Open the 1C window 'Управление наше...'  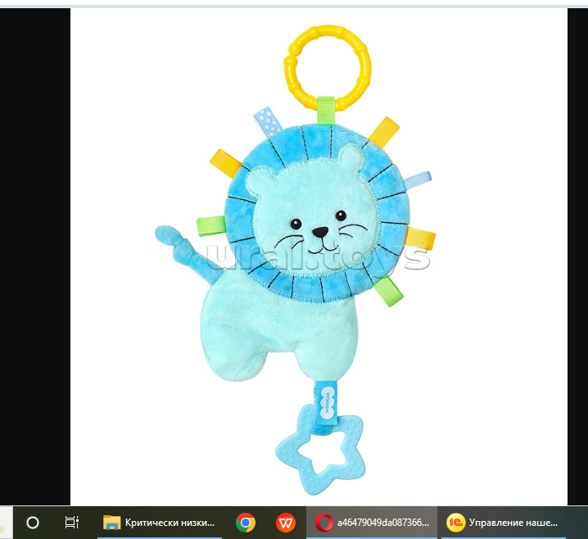pos(502,522)
